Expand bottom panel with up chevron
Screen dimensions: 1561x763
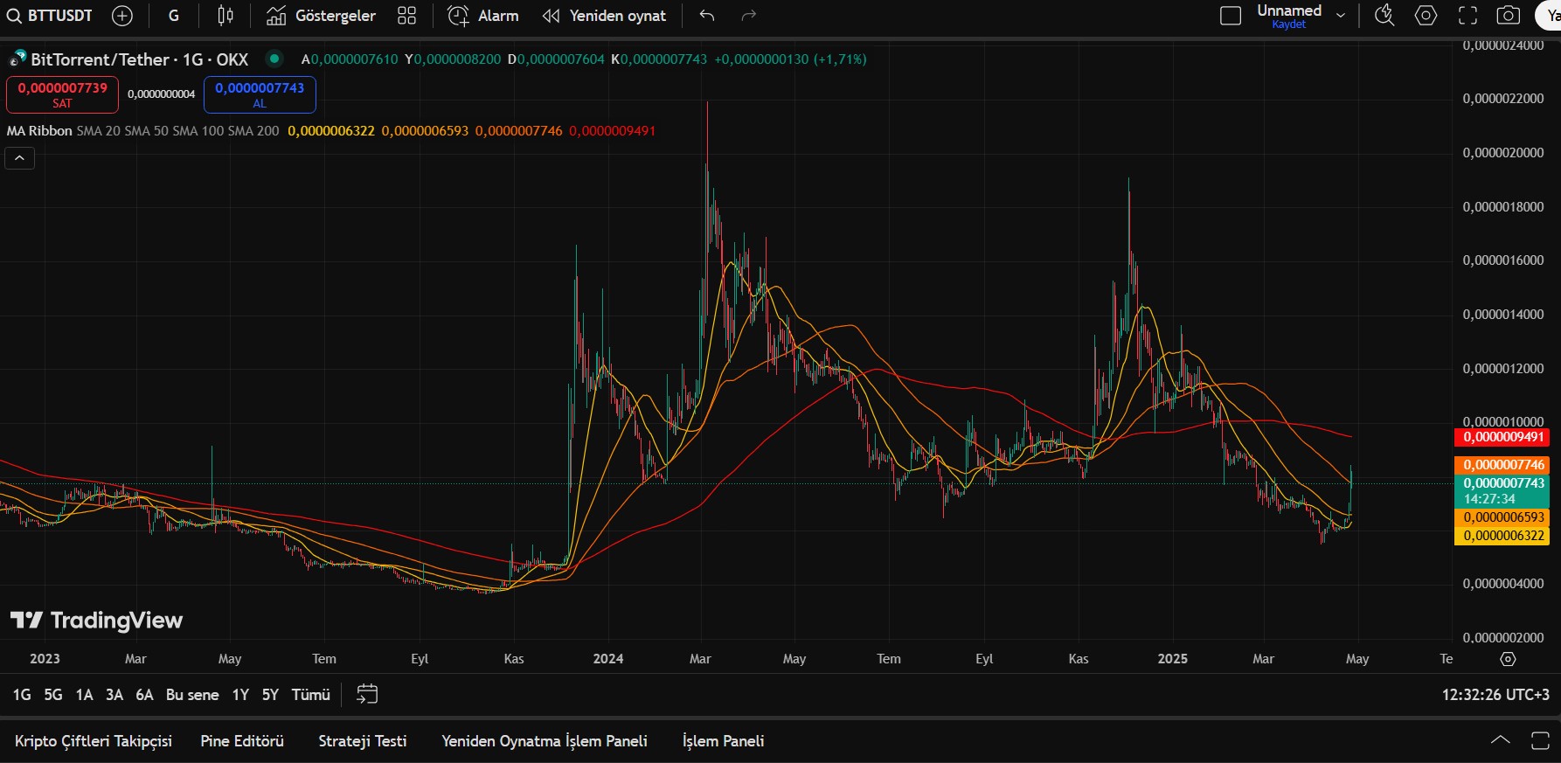click(x=1500, y=740)
